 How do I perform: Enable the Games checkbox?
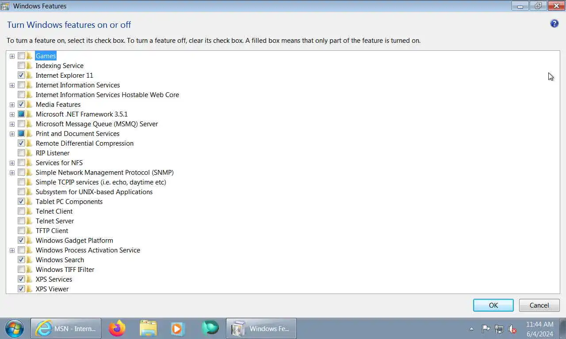[x=21, y=56]
